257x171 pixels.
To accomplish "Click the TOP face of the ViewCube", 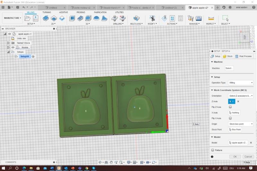I will [x=245, y=37].
